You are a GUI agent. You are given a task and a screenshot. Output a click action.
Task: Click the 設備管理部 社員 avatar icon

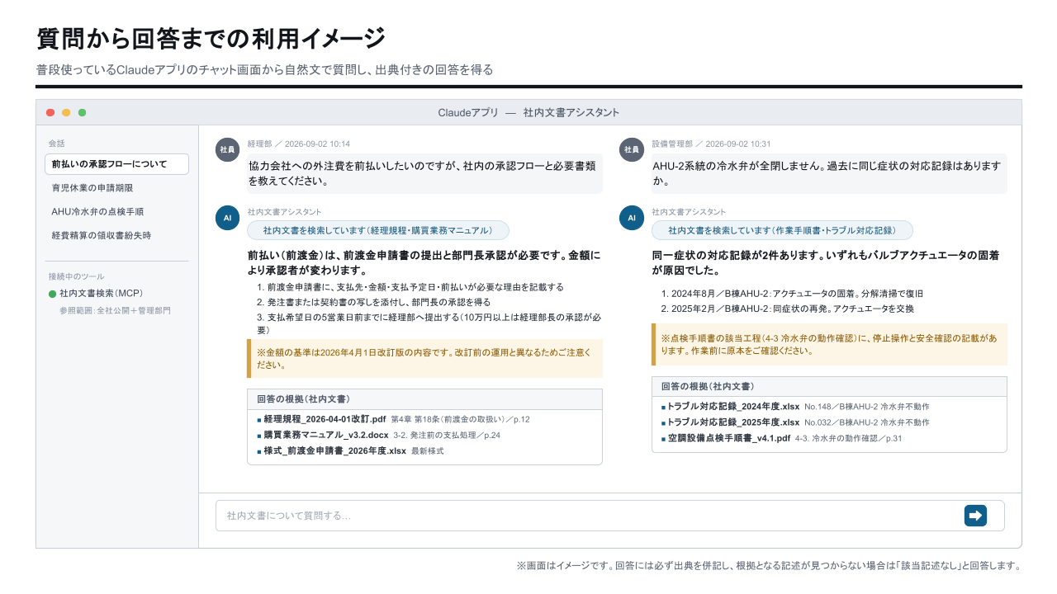(x=632, y=150)
